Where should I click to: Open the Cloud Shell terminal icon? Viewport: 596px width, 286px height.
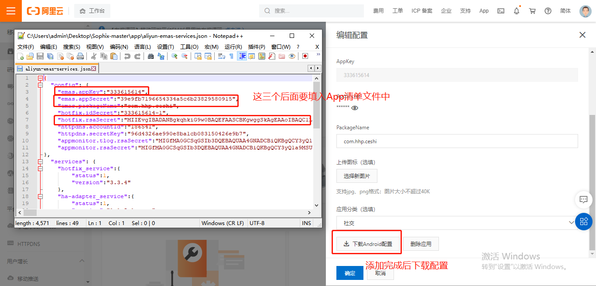click(501, 11)
